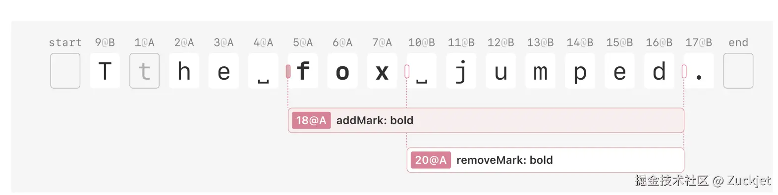Click the period character tile
Screen dimensions: 778x195
699,71
